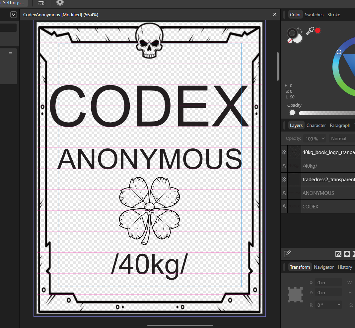Viewport: 355px width, 328px height.
Task: Click the pixel icon of 40kg_book_logo layer
Action: pos(284,152)
